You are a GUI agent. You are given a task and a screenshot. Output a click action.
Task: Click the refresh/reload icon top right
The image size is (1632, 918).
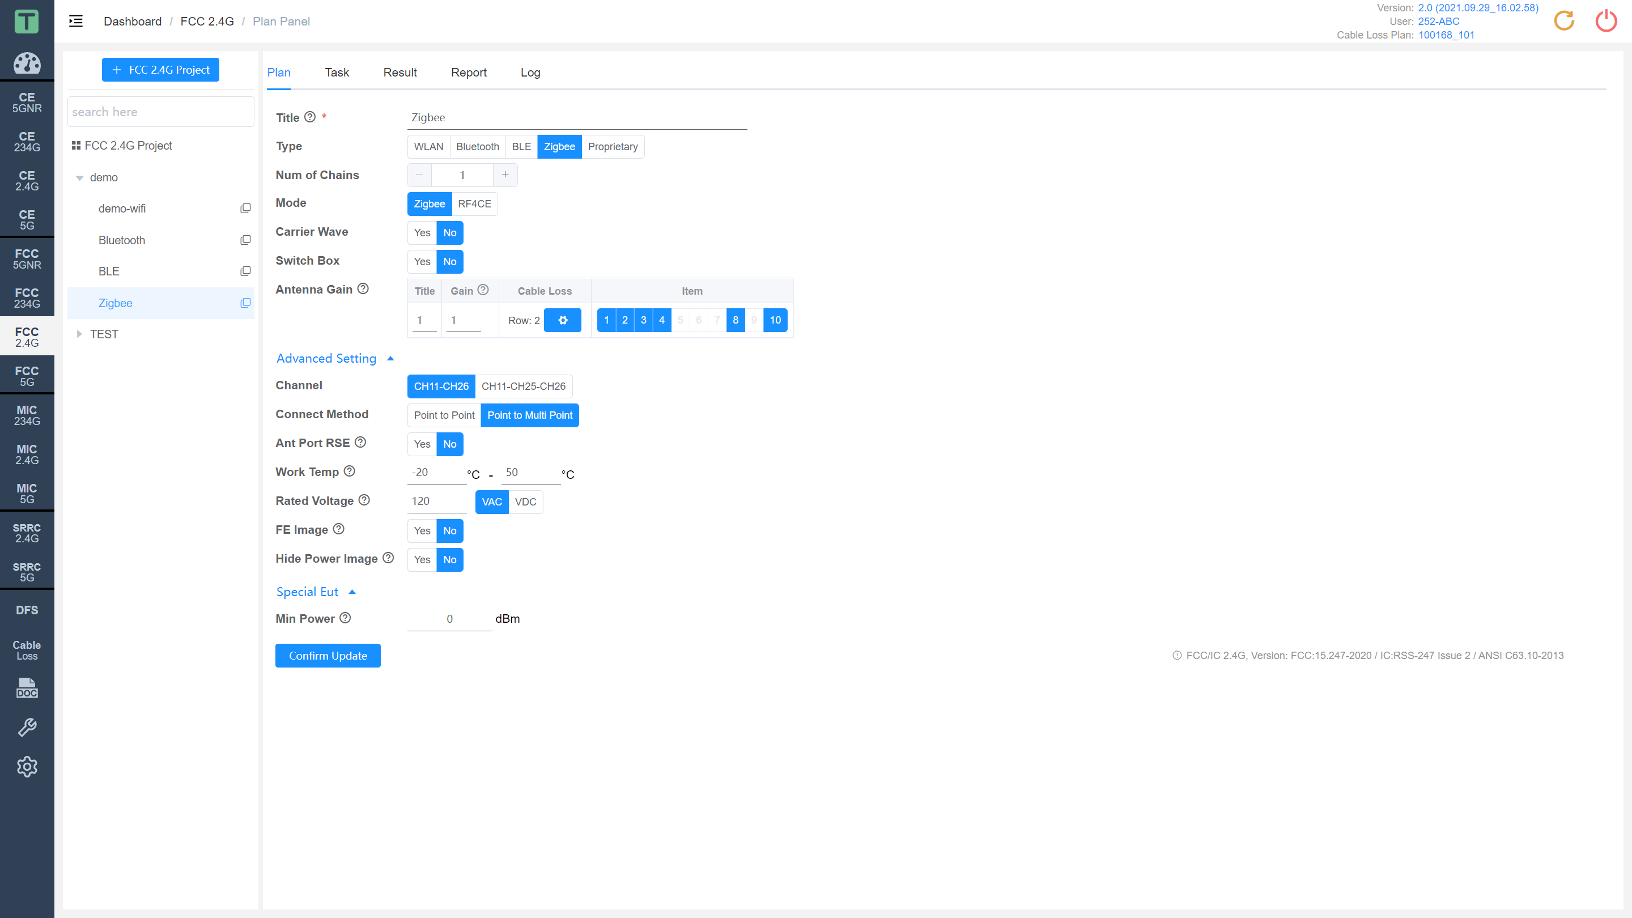[1565, 20]
